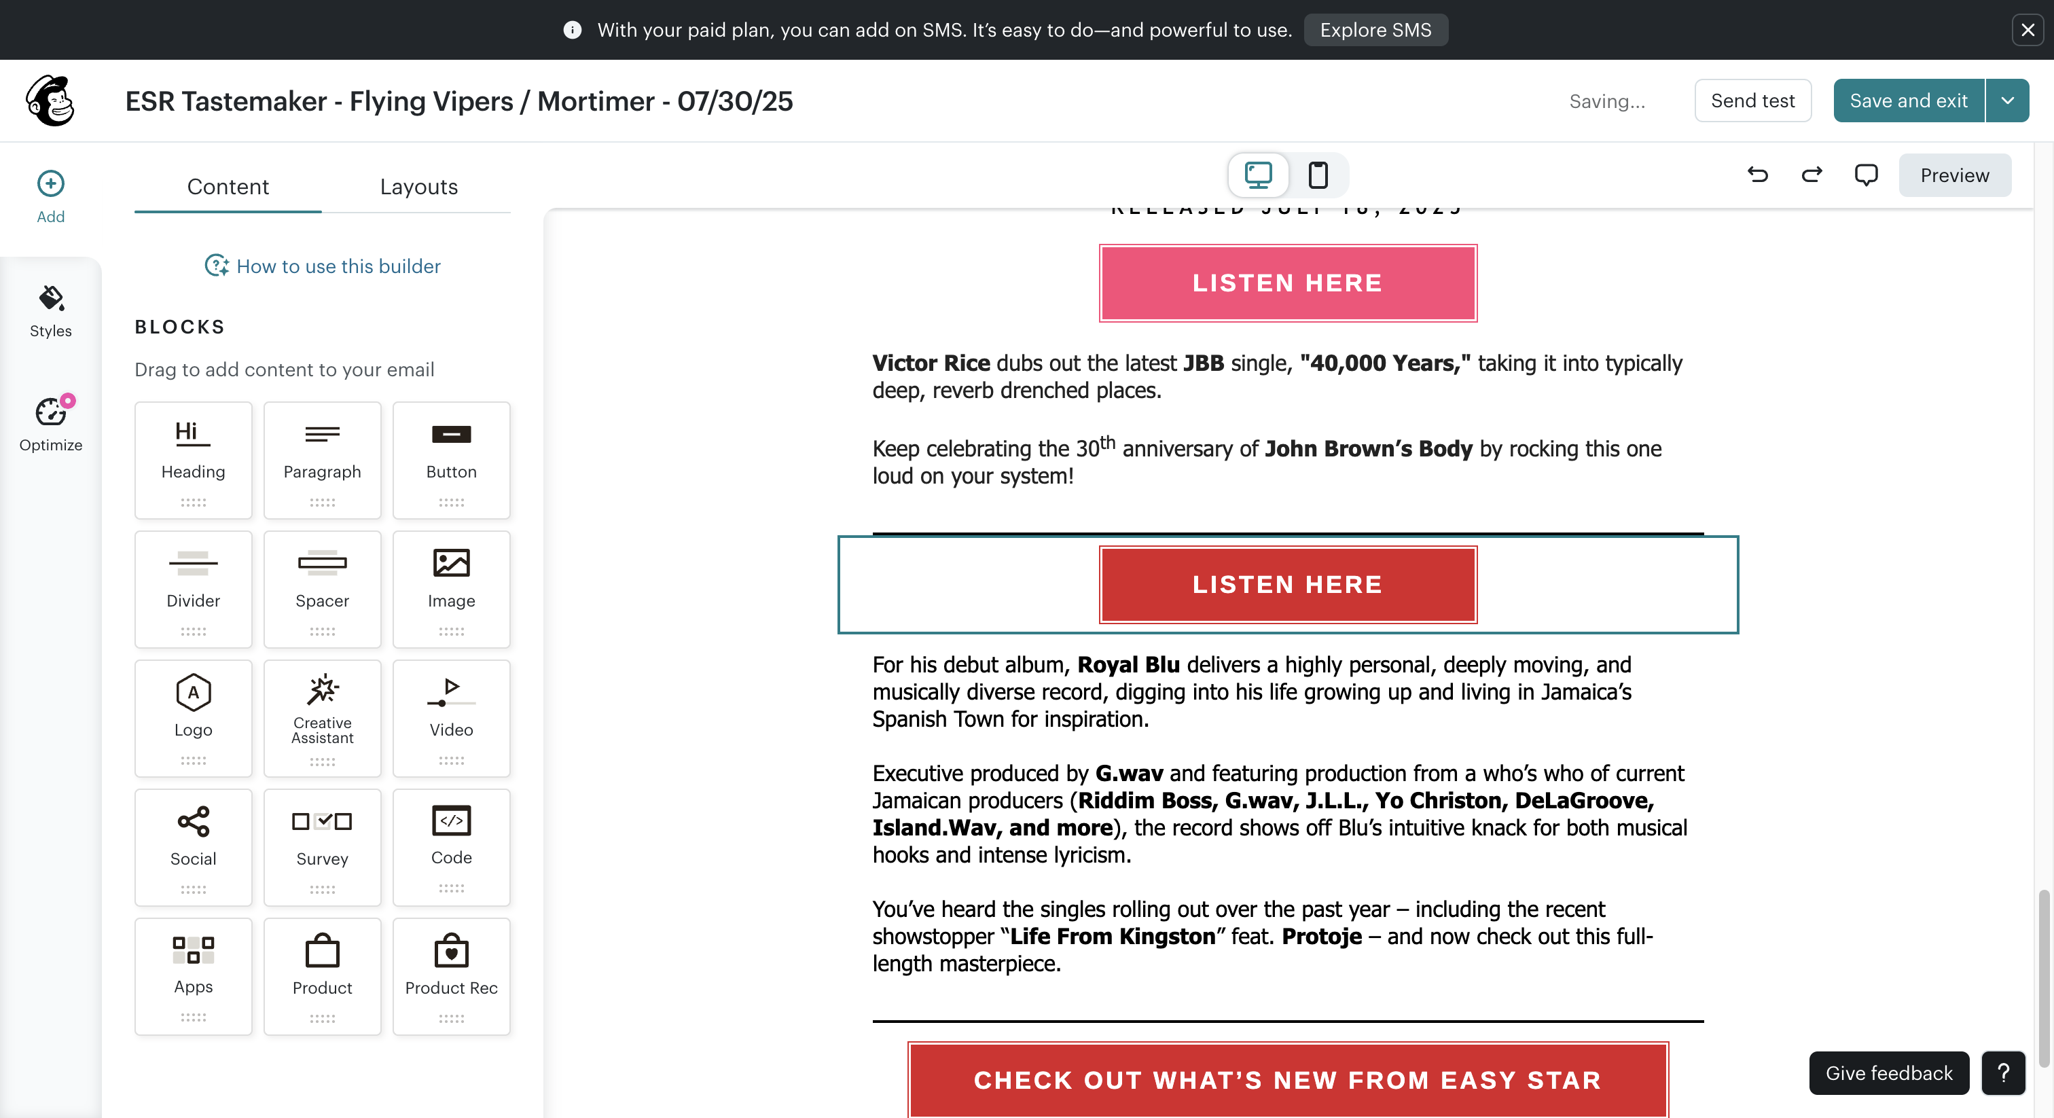Select the Product Rec block
The image size is (2054, 1118).
point(451,977)
